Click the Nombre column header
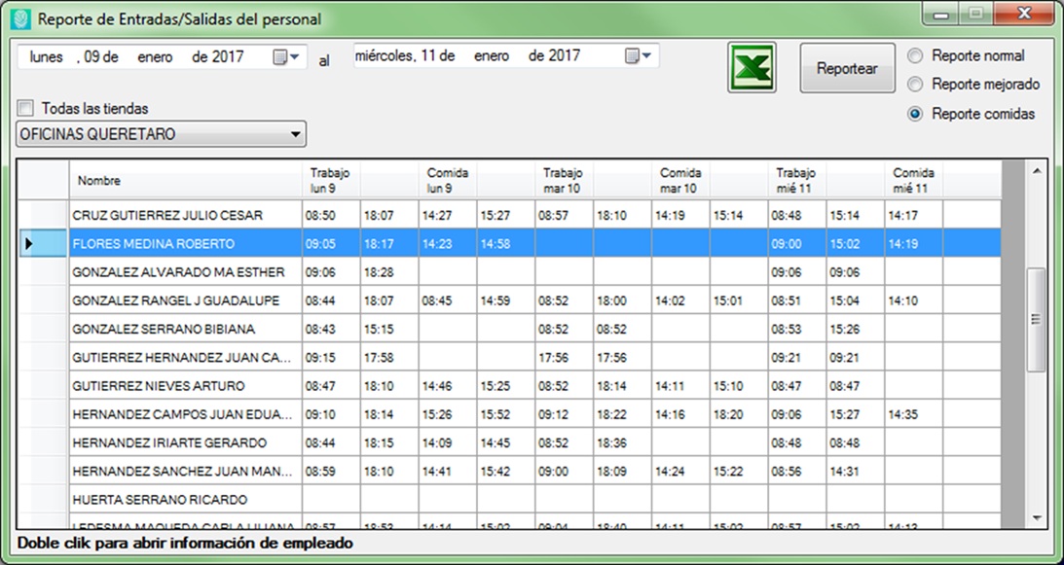Viewport: 1064px width, 565px height. point(185,181)
